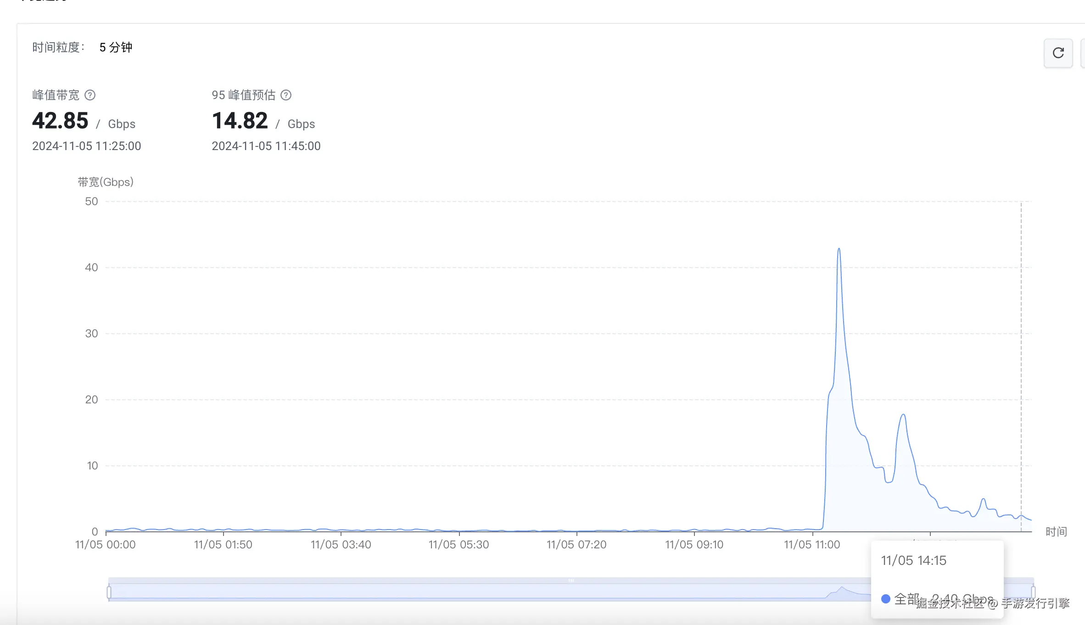Click the left handle of time range slider
This screenshot has height=625, width=1085.
(109, 592)
